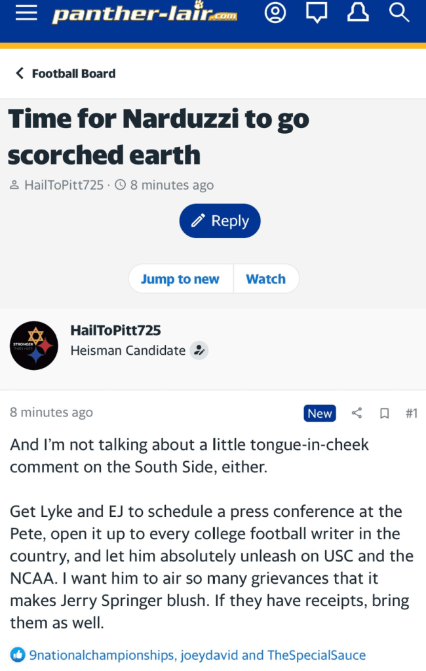
Task: Open thread author link under title
Action: pos(64,185)
